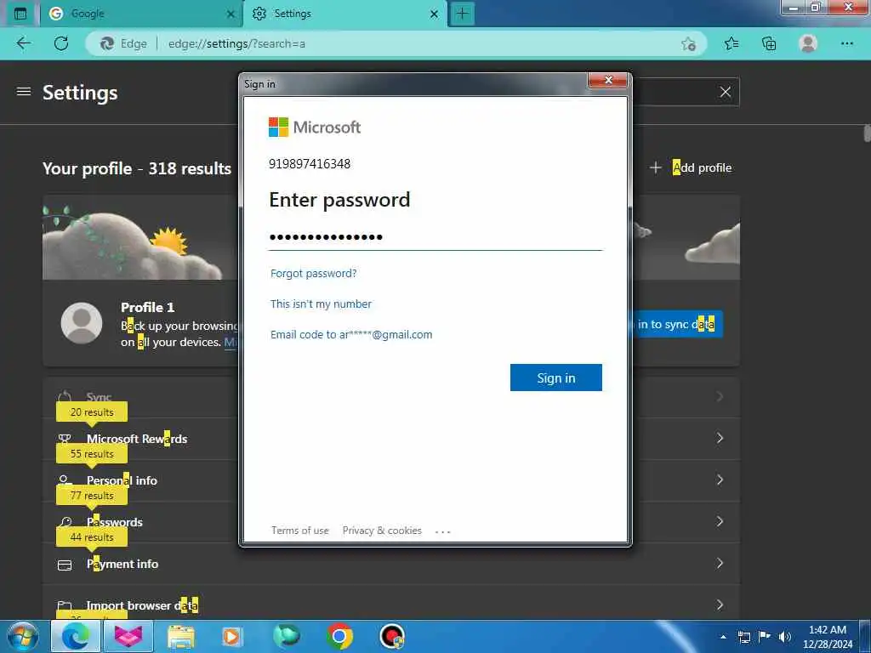
Task: Click This isn't my number link
Action: [x=321, y=304]
